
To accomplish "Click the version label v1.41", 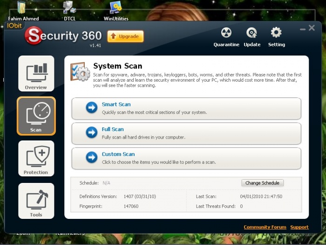I will tap(95, 45).
